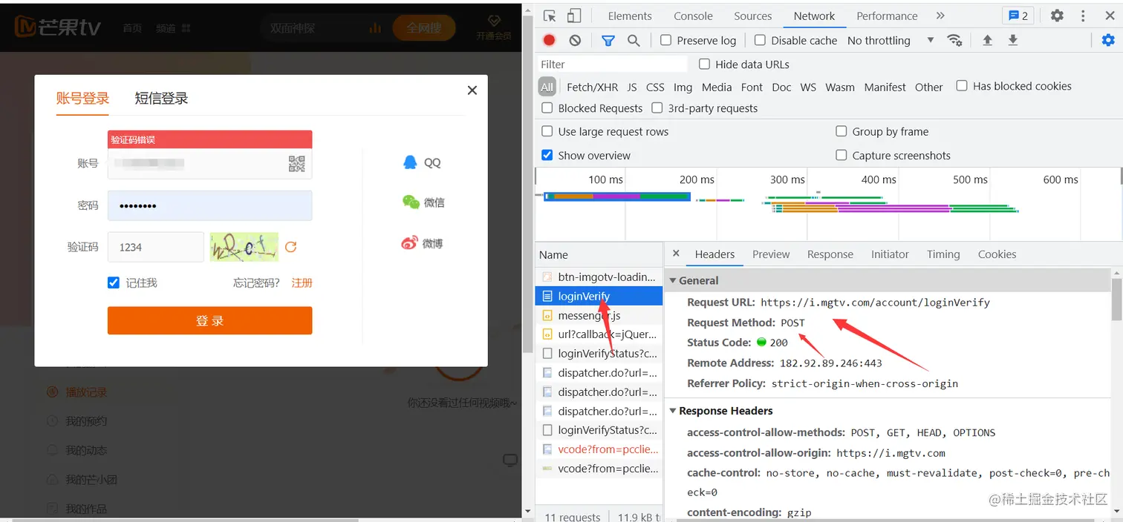Click the 注册 register link
Image resolution: width=1123 pixels, height=522 pixels.
(x=302, y=283)
